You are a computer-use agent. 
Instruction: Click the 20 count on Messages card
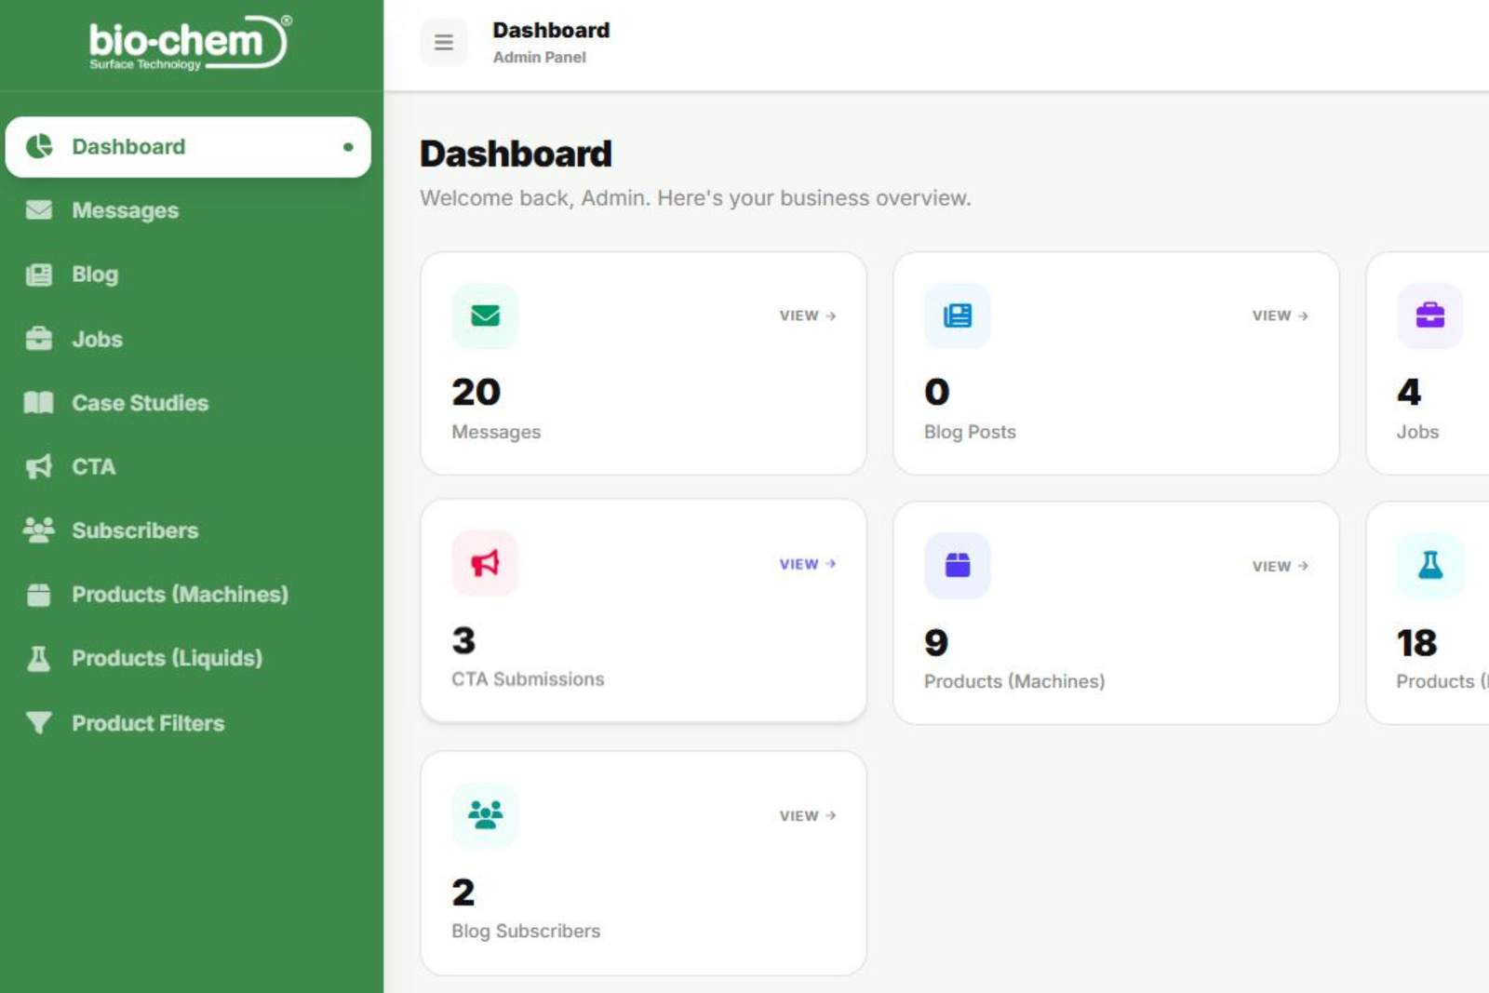(476, 392)
